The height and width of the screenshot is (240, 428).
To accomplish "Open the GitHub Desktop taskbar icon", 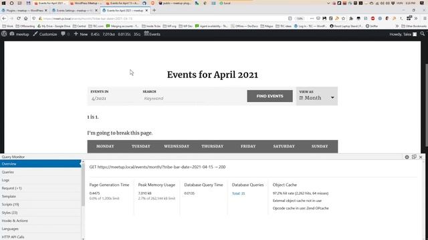I will 144,3.
